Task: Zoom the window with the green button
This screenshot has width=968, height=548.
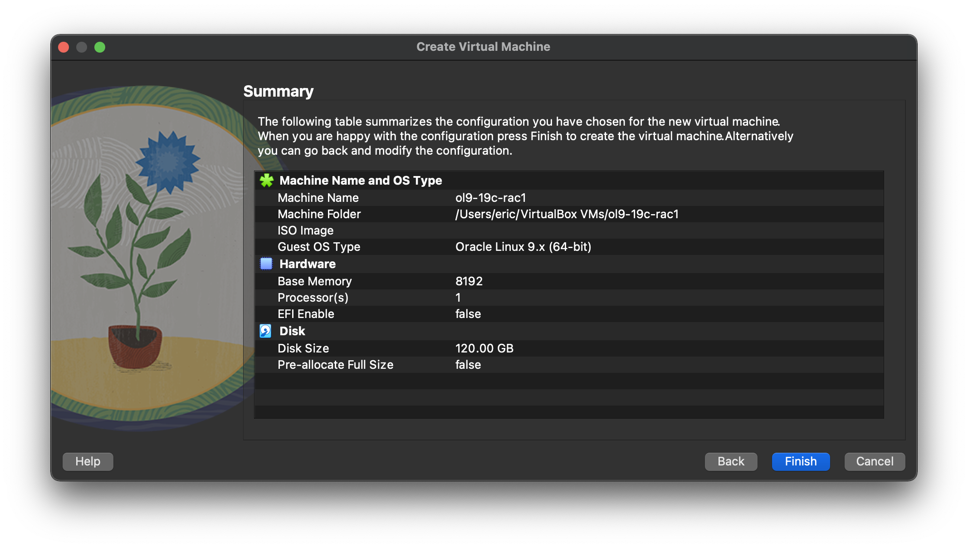Action: [100, 47]
